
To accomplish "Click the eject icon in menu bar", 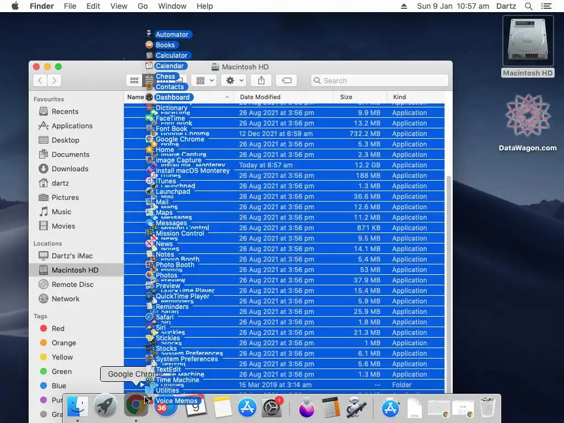I will pos(404,6).
